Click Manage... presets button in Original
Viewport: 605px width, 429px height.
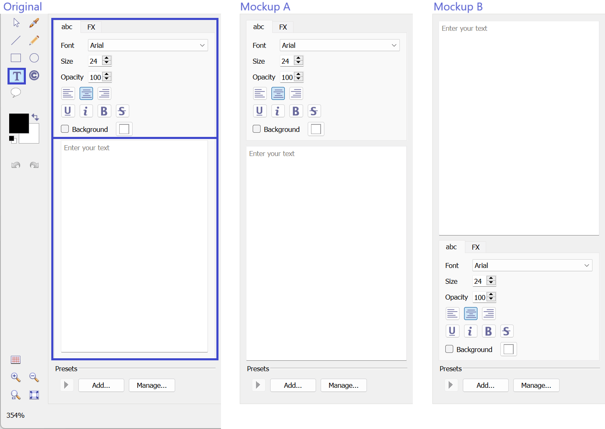152,385
